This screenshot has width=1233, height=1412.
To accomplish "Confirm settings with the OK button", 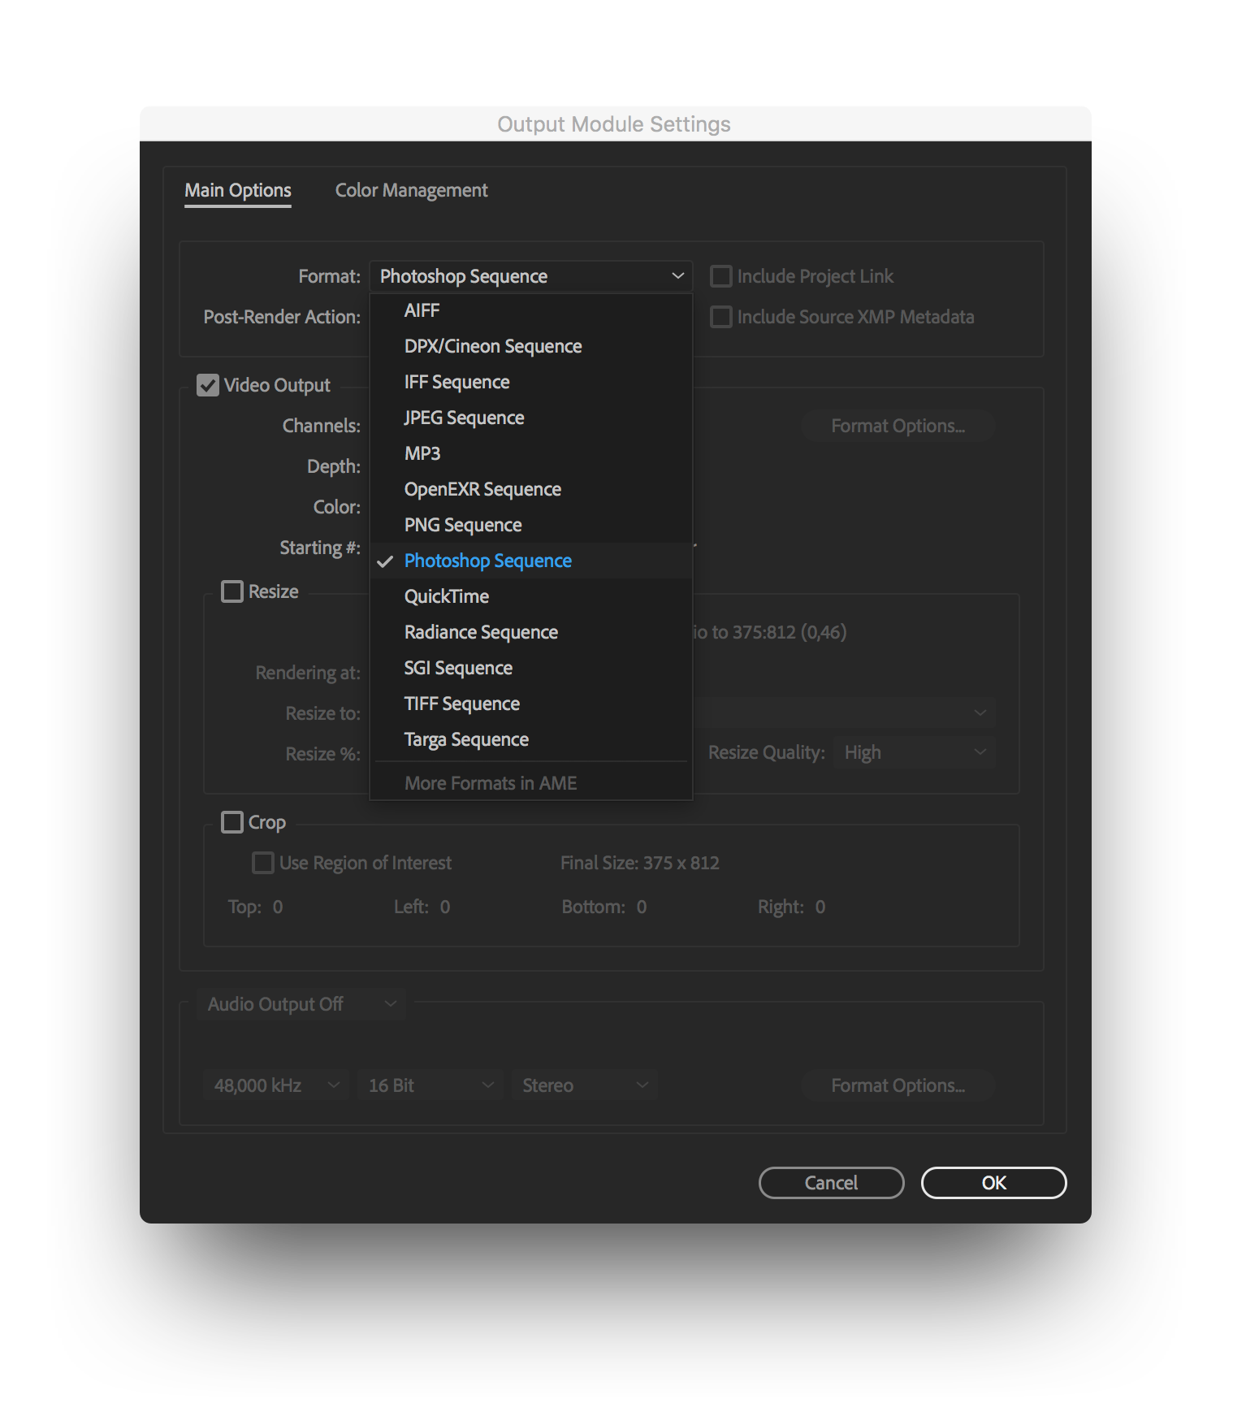I will click(993, 1183).
